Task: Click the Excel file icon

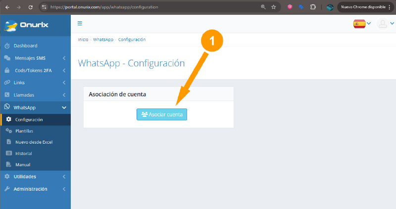Action: (9, 142)
